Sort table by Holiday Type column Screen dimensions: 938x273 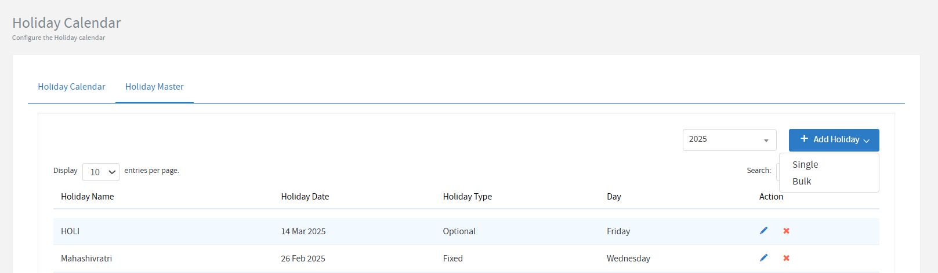click(x=467, y=197)
